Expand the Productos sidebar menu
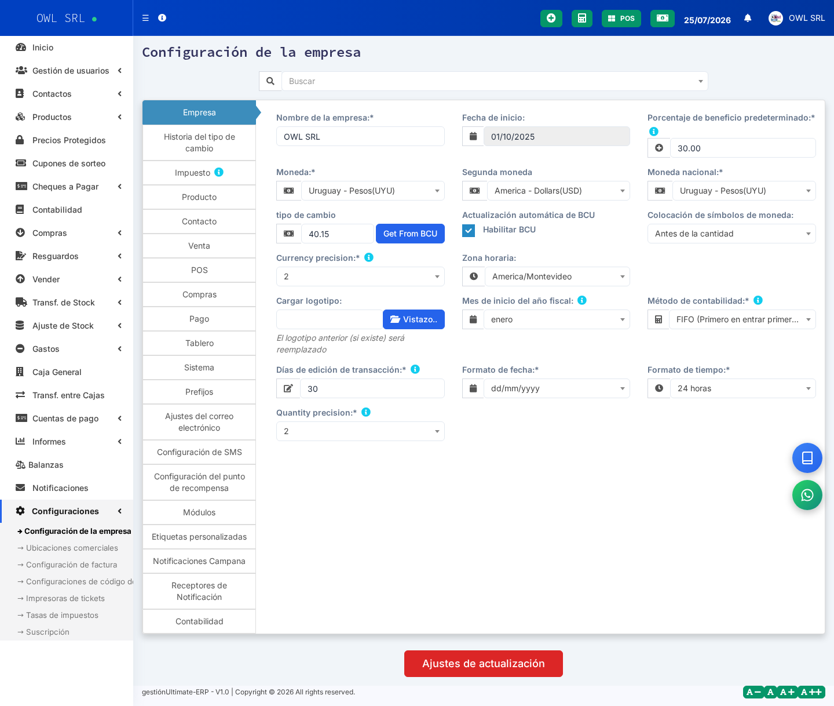834x706 pixels. 67,117
